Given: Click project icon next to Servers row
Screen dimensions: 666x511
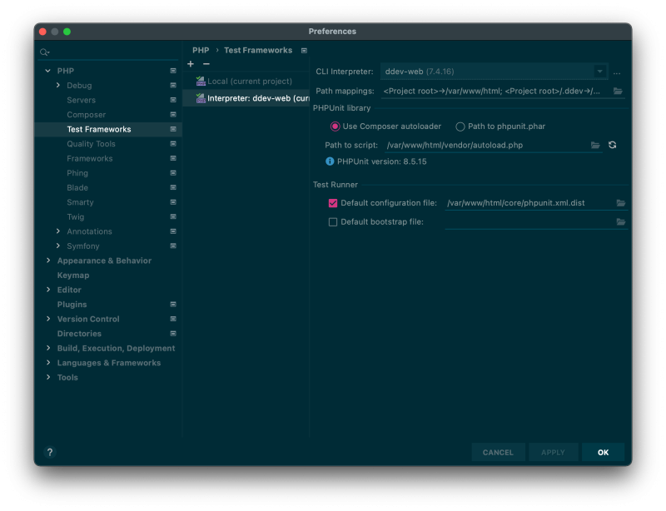Looking at the screenshot, I should [x=173, y=100].
